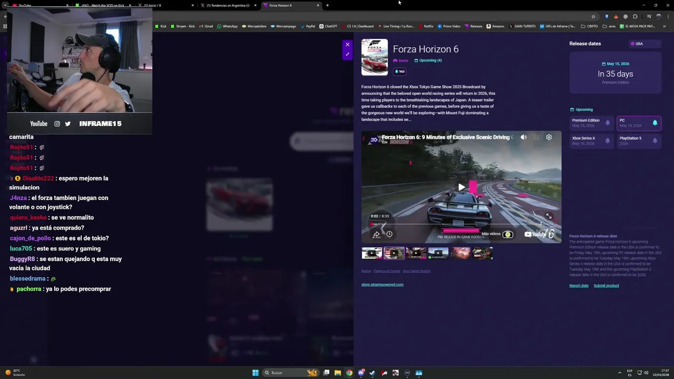Open Discord from the taskbar
This screenshot has width=674, height=379.
click(361, 373)
